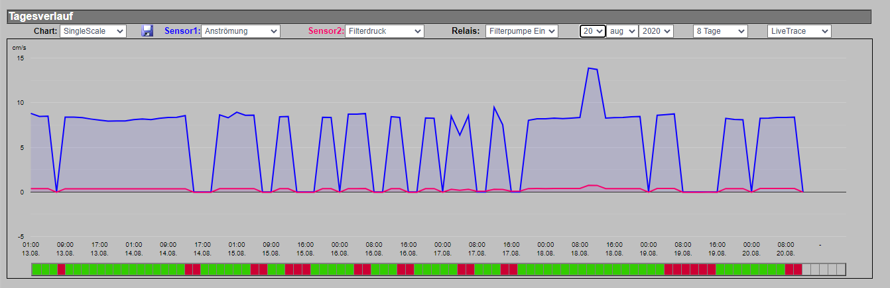Open Relais Filterpumpe Ein dropdown
This screenshot has height=288, width=890.
point(522,31)
